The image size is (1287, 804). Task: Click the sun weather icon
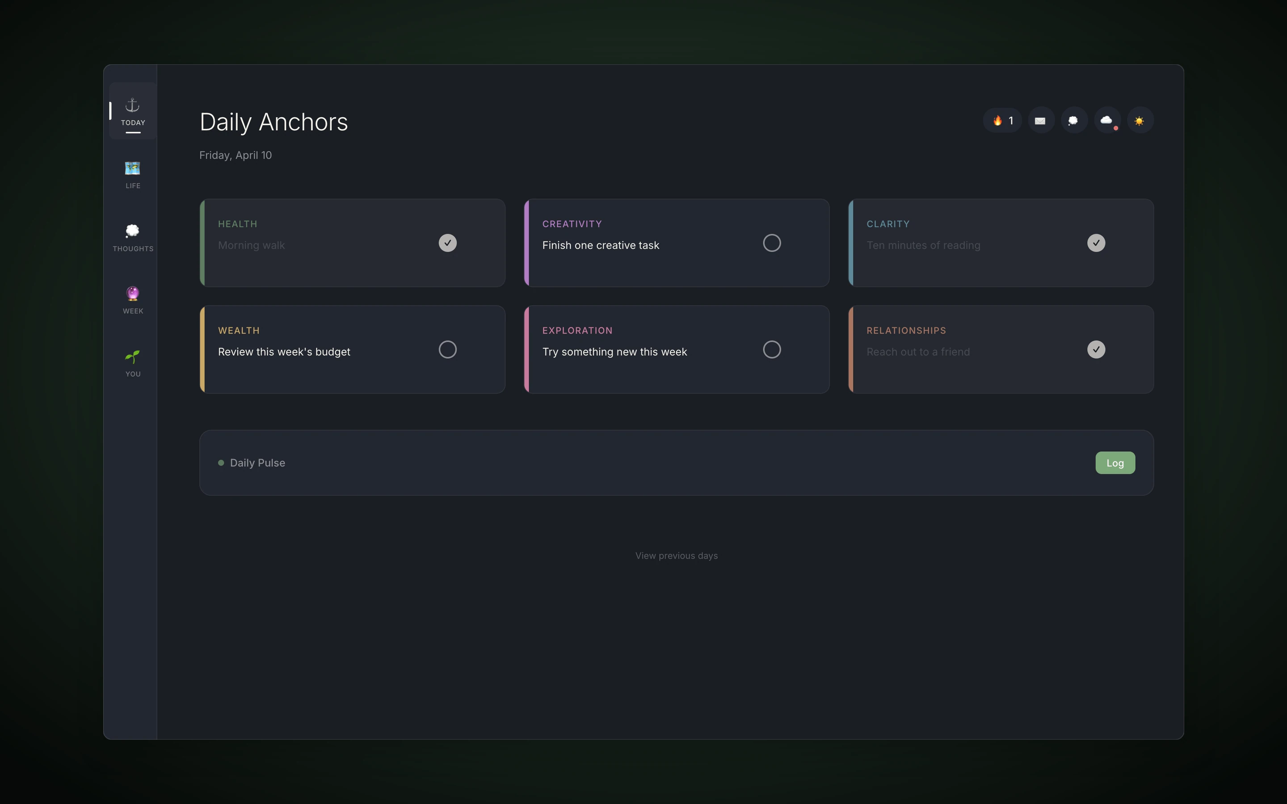tap(1140, 120)
